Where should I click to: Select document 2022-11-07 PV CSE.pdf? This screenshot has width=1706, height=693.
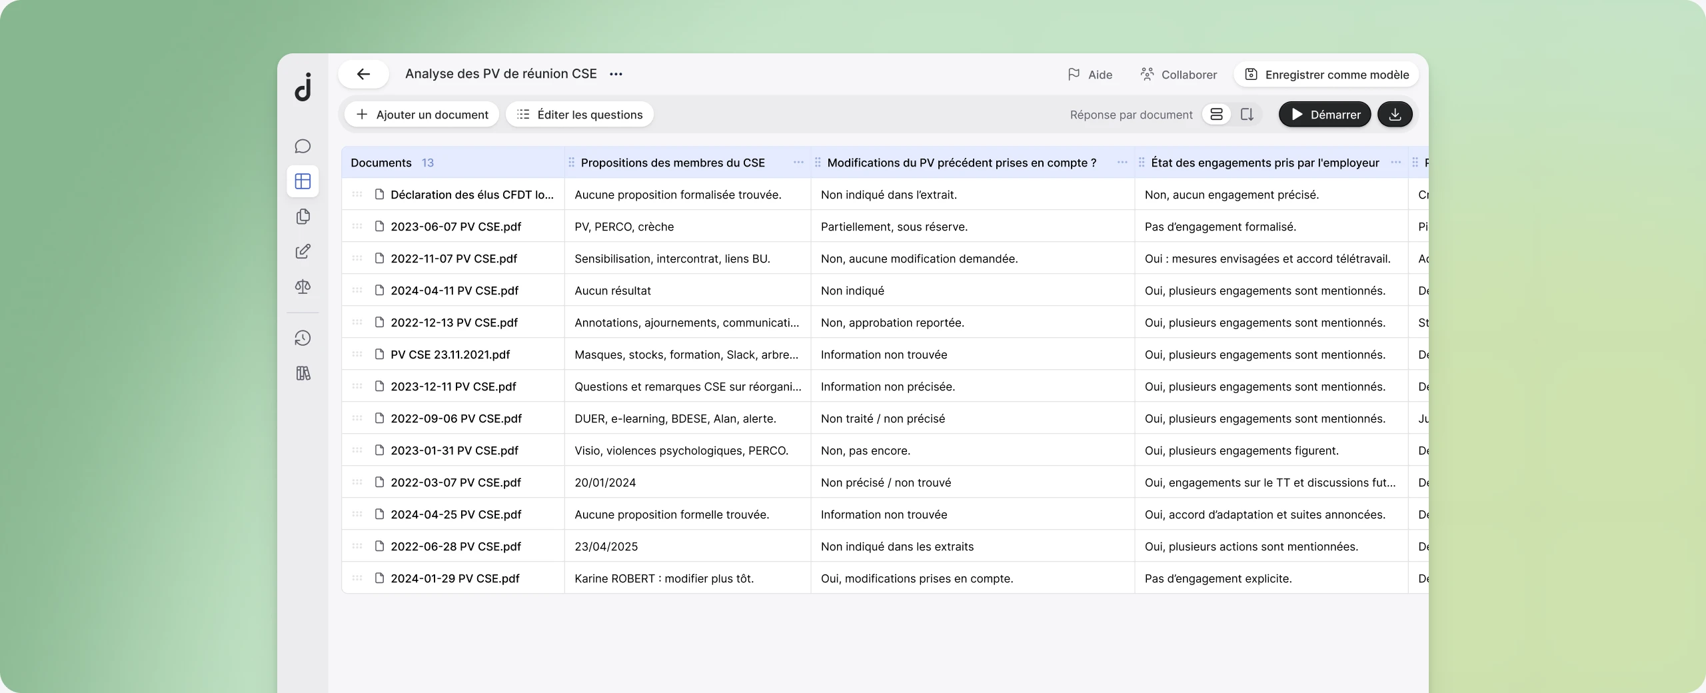pyautogui.click(x=454, y=259)
